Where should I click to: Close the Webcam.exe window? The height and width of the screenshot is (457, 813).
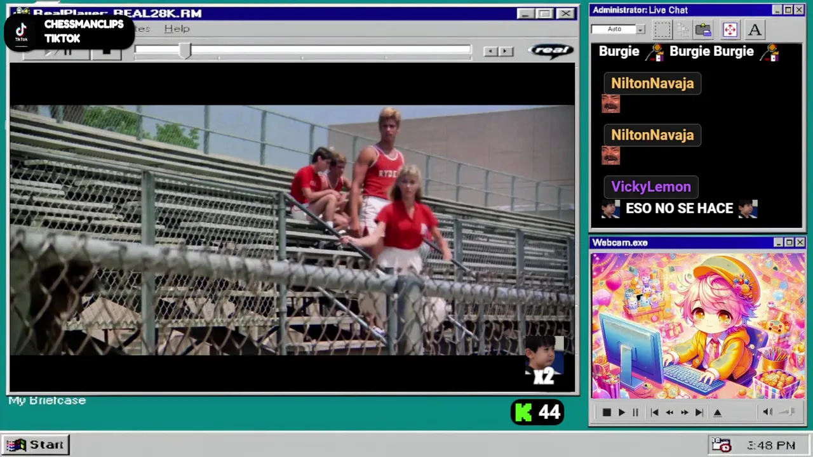800,242
